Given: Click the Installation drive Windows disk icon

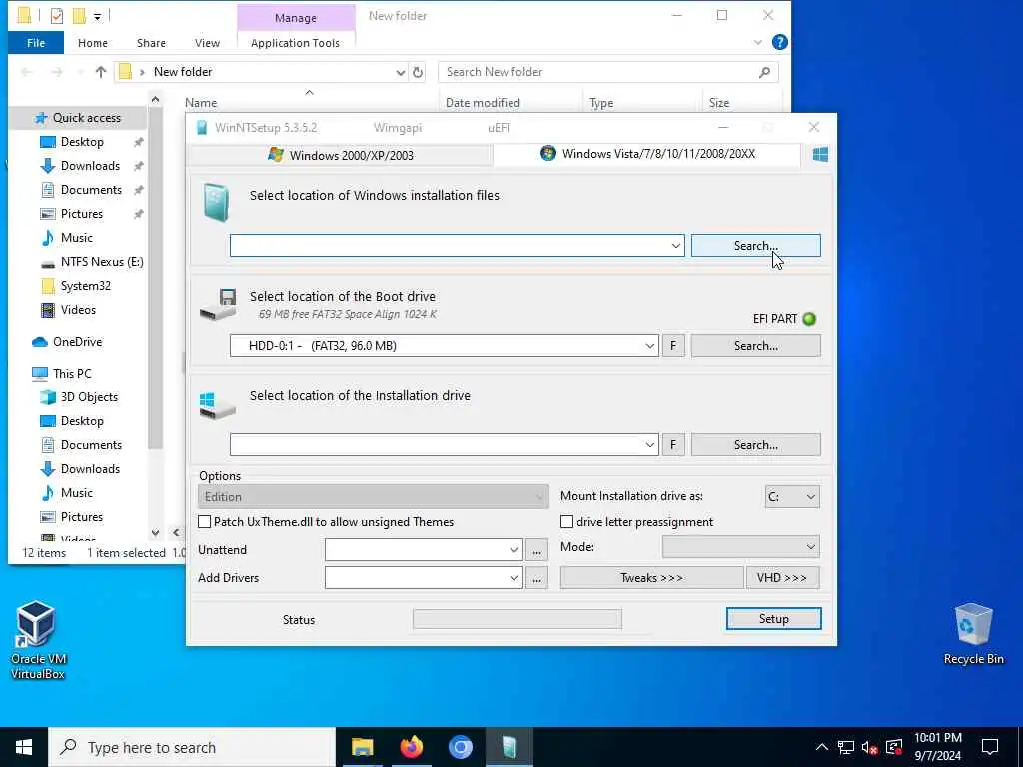Looking at the screenshot, I should (x=217, y=405).
